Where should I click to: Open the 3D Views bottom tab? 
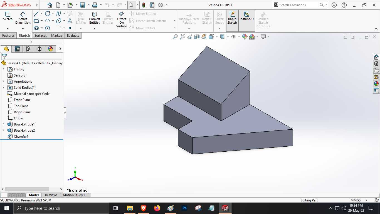pyautogui.click(x=51, y=195)
